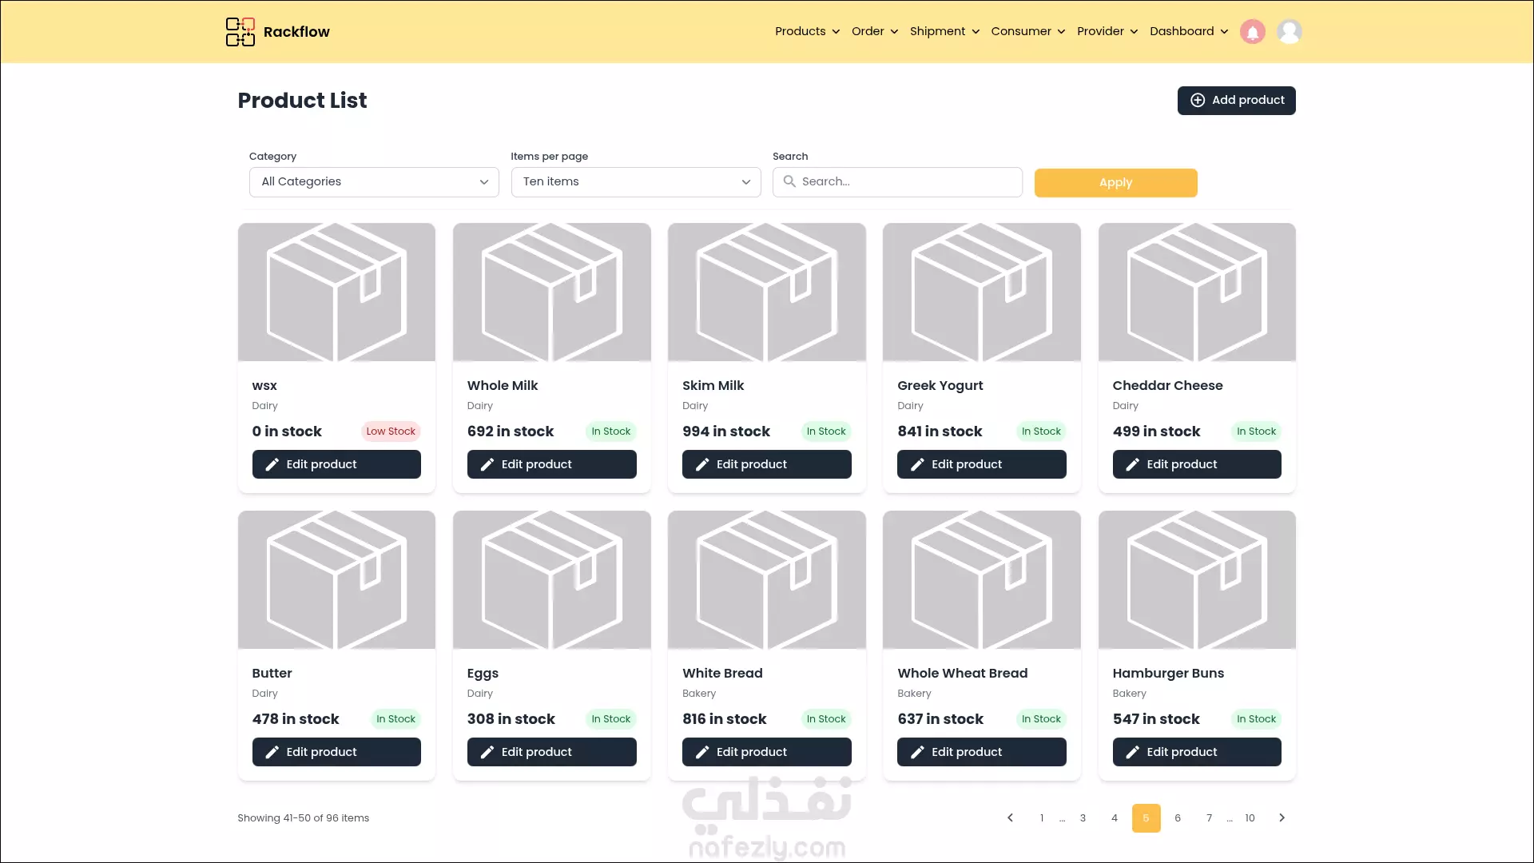The image size is (1534, 863).
Task: Click the Add product button
Action: tap(1236, 101)
